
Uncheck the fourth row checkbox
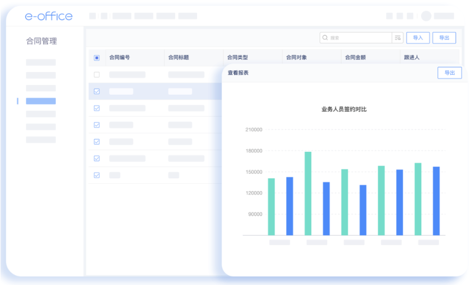97,125
